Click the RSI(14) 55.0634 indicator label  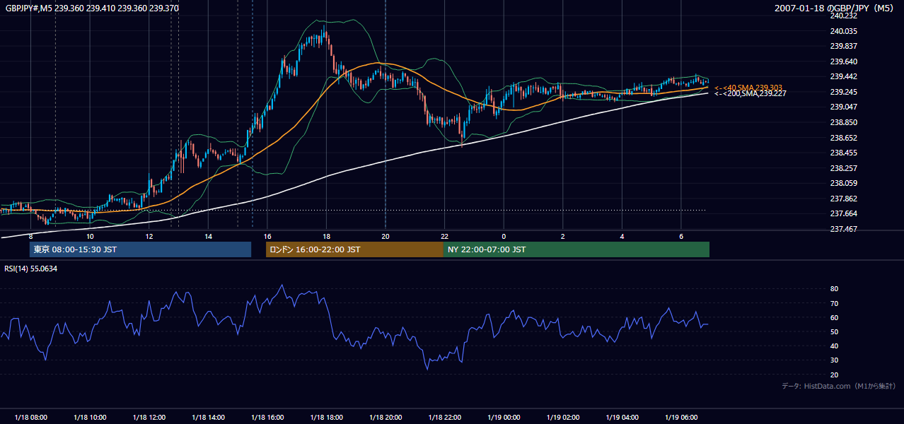click(x=31, y=269)
